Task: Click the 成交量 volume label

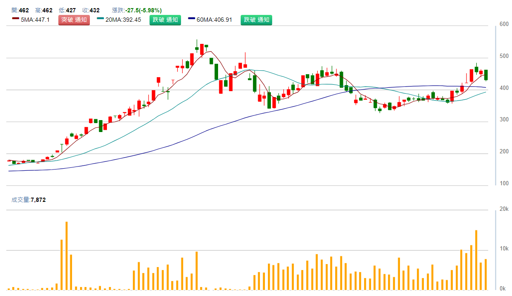Action: (20, 199)
